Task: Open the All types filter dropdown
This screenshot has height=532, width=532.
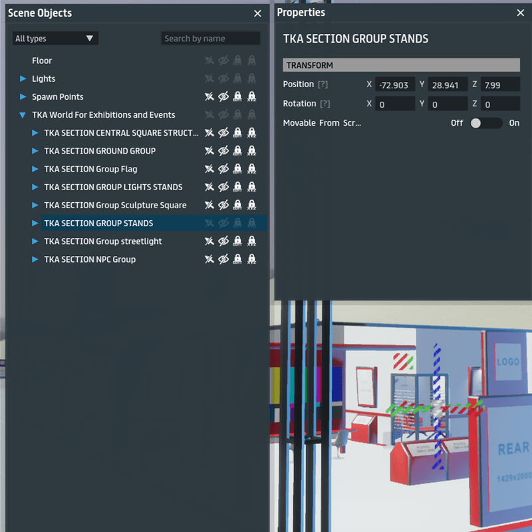Action: tap(55, 39)
